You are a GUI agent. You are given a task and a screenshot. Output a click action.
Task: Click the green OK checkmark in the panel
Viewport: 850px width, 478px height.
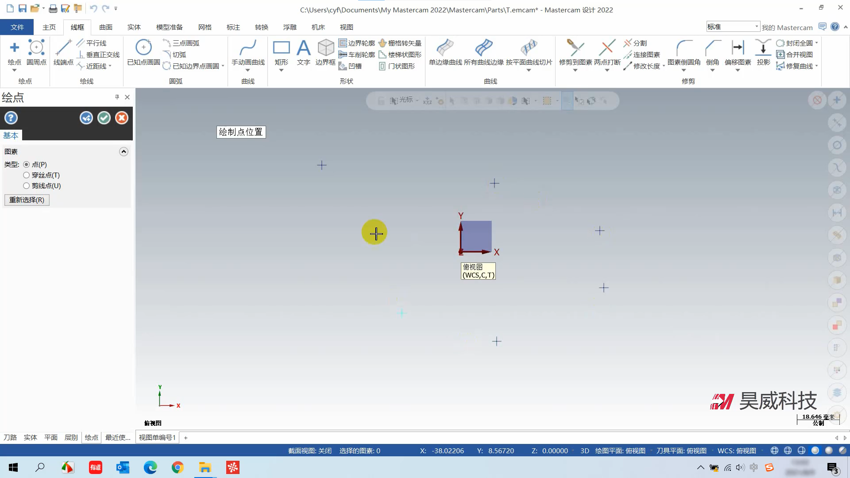coord(104,118)
